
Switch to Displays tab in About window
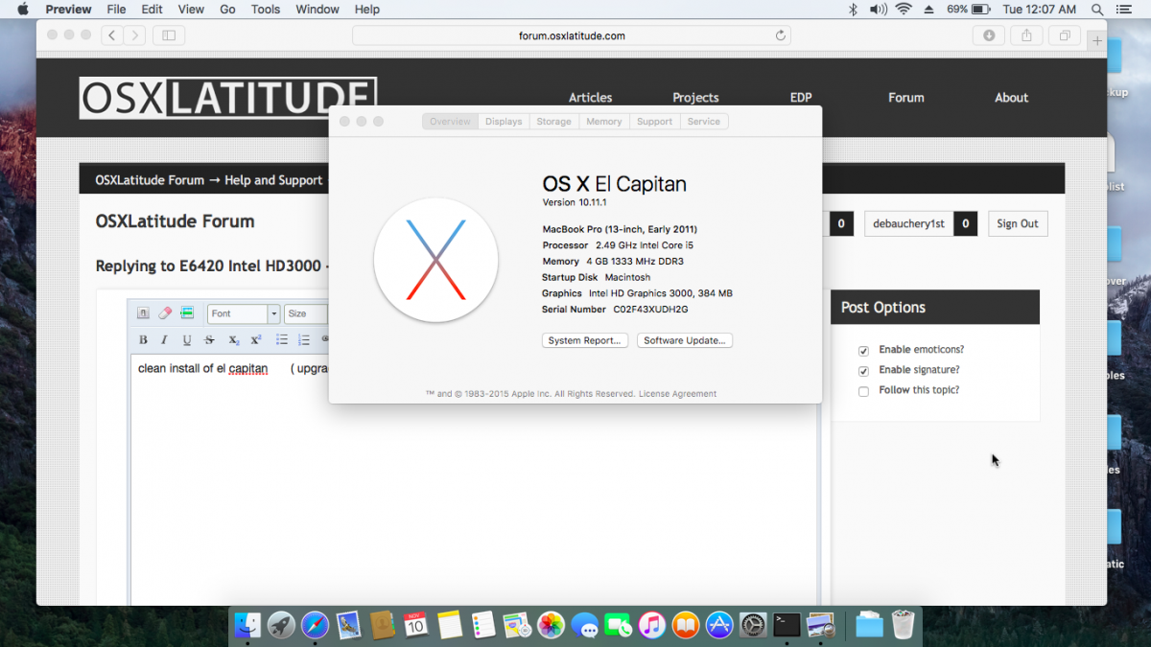point(504,122)
